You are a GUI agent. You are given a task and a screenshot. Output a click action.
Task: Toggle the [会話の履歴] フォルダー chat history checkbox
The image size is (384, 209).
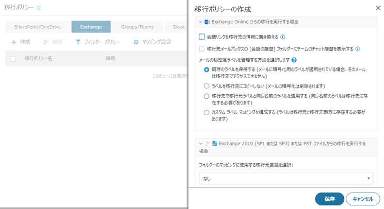pos(202,48)
